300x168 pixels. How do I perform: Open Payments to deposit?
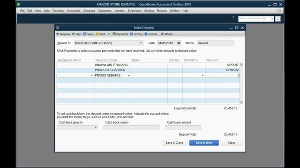pos(120,34)
